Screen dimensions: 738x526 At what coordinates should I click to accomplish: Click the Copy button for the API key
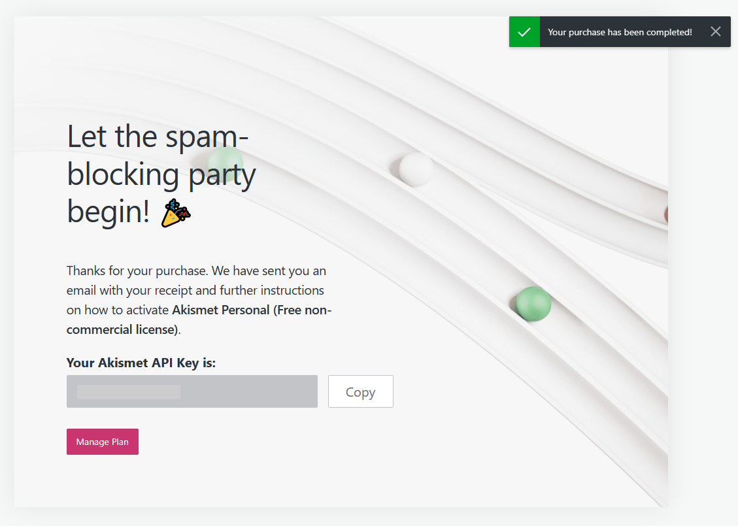pyautogui.click(x=360, y=391)
